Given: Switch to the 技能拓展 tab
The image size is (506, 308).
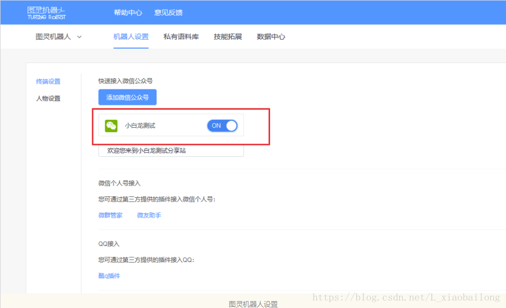Looking at the screenshot, I should click(228, 37).
